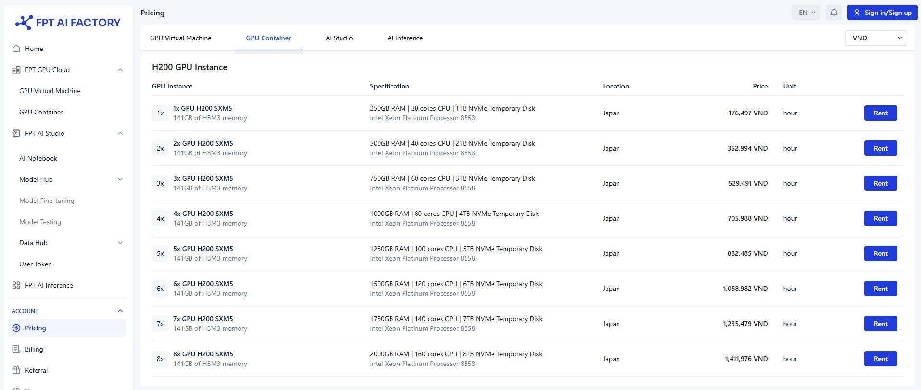Open AI Notebook in sidebar
921x390 pixels.
tap(38, 158)
